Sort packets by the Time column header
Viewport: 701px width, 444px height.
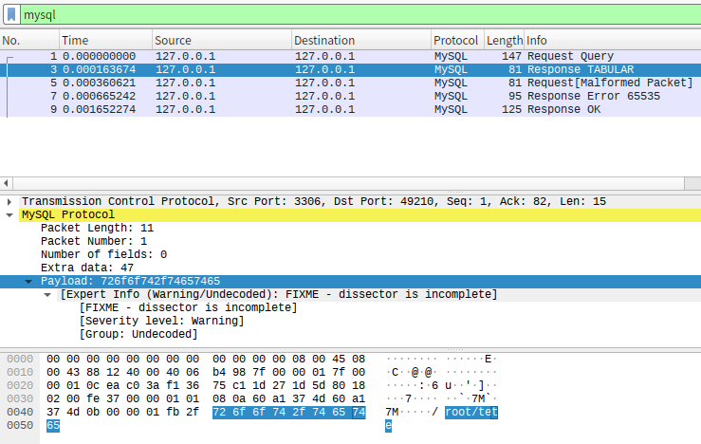tap(104, 41)
